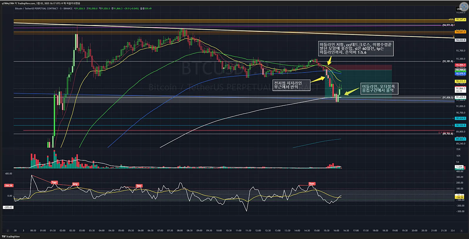Click the 91,439.5 price label
The height and width of the screenshot is (239, 469).
[x=460, y=97]
